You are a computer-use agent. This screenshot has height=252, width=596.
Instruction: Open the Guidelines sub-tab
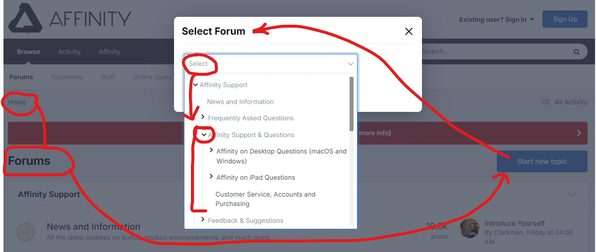pyautogui.click(x=67, y=77)
